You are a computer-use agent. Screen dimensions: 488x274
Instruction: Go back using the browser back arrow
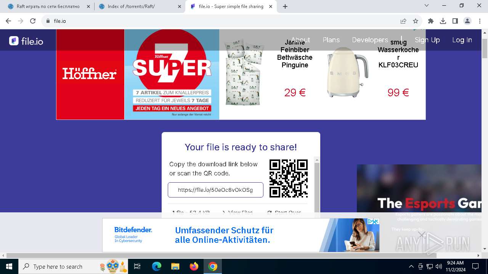point(8,21)
